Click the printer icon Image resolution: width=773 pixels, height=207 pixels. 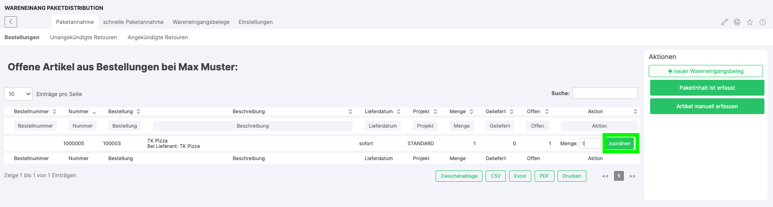click(737, 22)
